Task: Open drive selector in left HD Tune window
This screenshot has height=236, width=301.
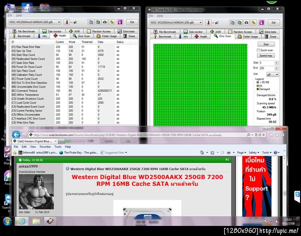Action: (x=35, y=22)
